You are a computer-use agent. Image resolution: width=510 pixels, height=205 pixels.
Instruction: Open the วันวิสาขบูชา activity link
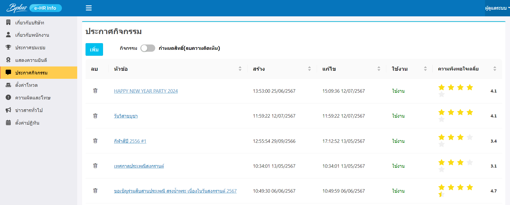(126, 116)
